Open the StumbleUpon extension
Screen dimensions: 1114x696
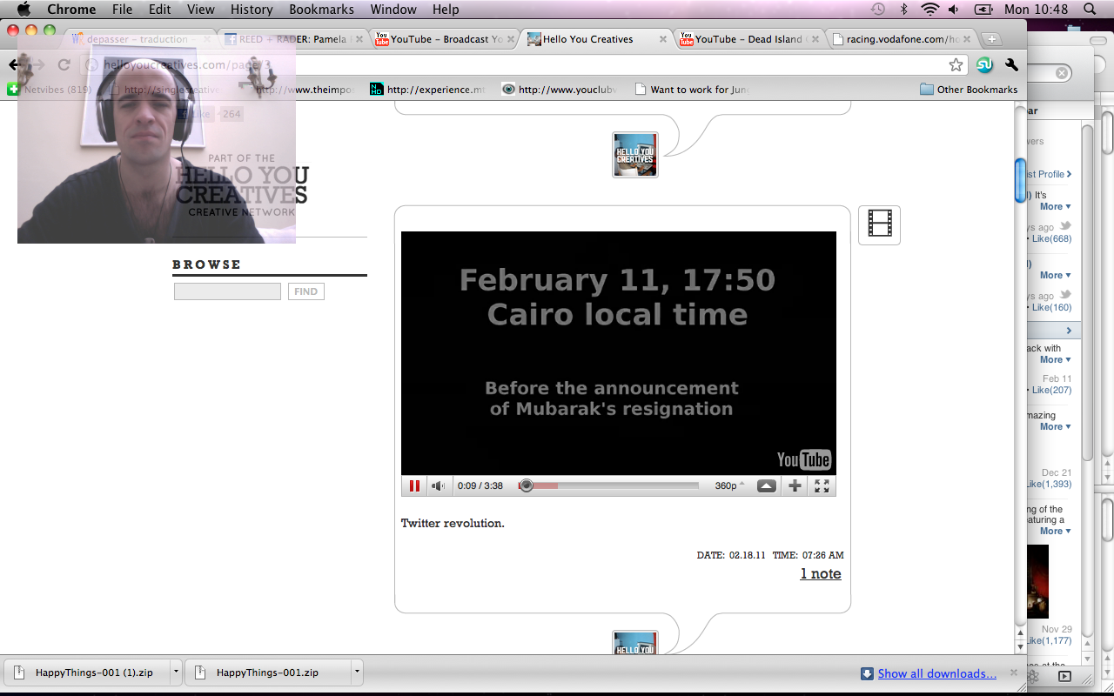pyautogui.click(x=984, y=65)
